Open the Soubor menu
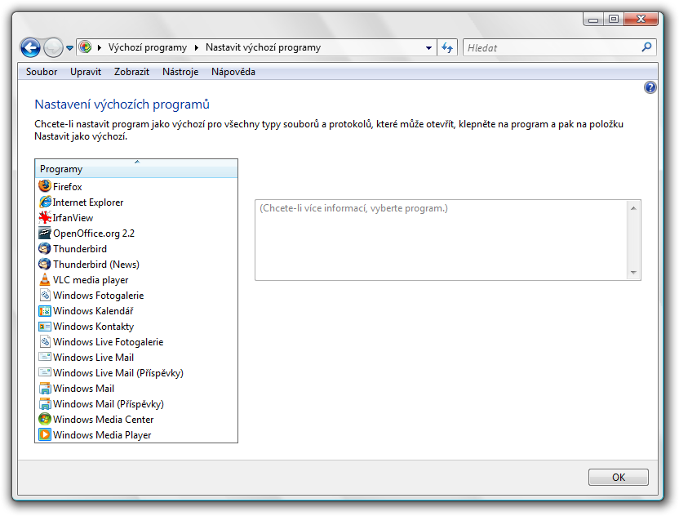679x516 pixels. pyautogui.click(x=42, y=72)
